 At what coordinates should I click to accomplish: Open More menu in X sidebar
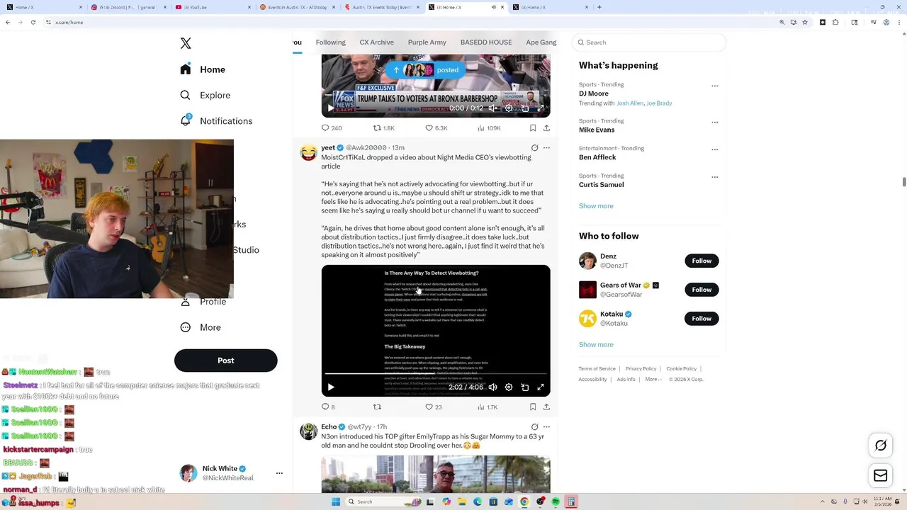(x=201, y=327)
